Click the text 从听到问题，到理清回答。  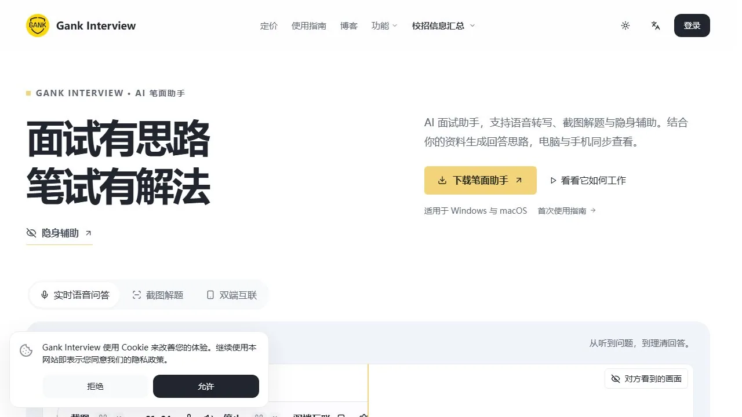coord(641,343)
